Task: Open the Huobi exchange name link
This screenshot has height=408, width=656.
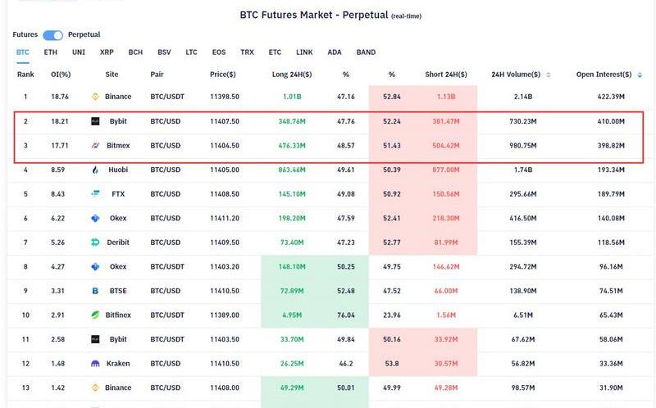Action: (x=117, y=170)
